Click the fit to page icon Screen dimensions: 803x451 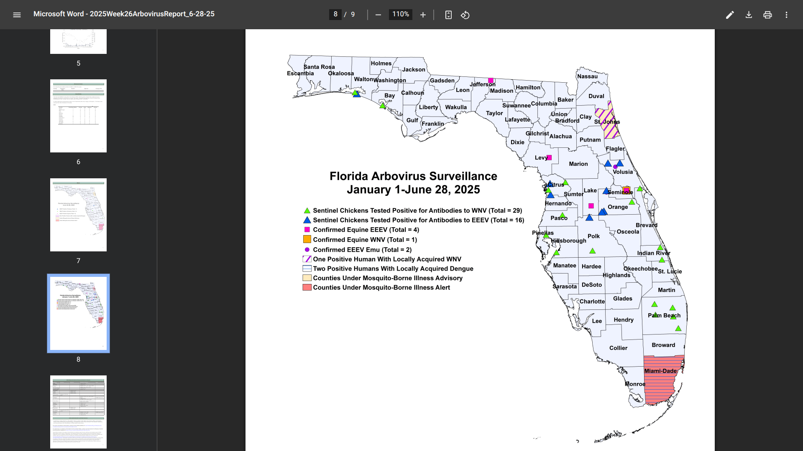448,15
